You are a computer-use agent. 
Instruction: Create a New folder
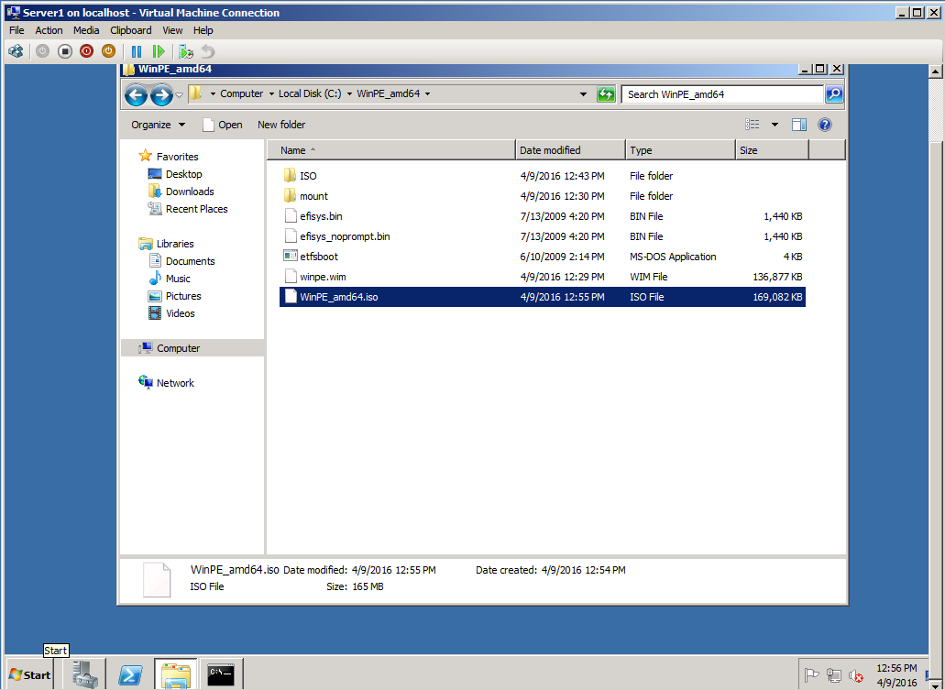(x=281, y=125)
